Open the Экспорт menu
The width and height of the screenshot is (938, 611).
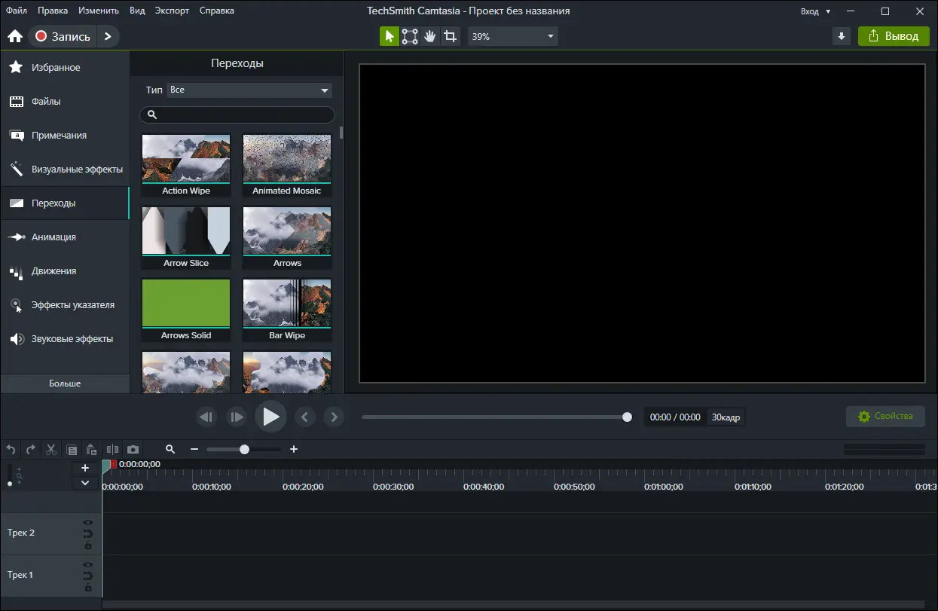(x=172, y=11)
